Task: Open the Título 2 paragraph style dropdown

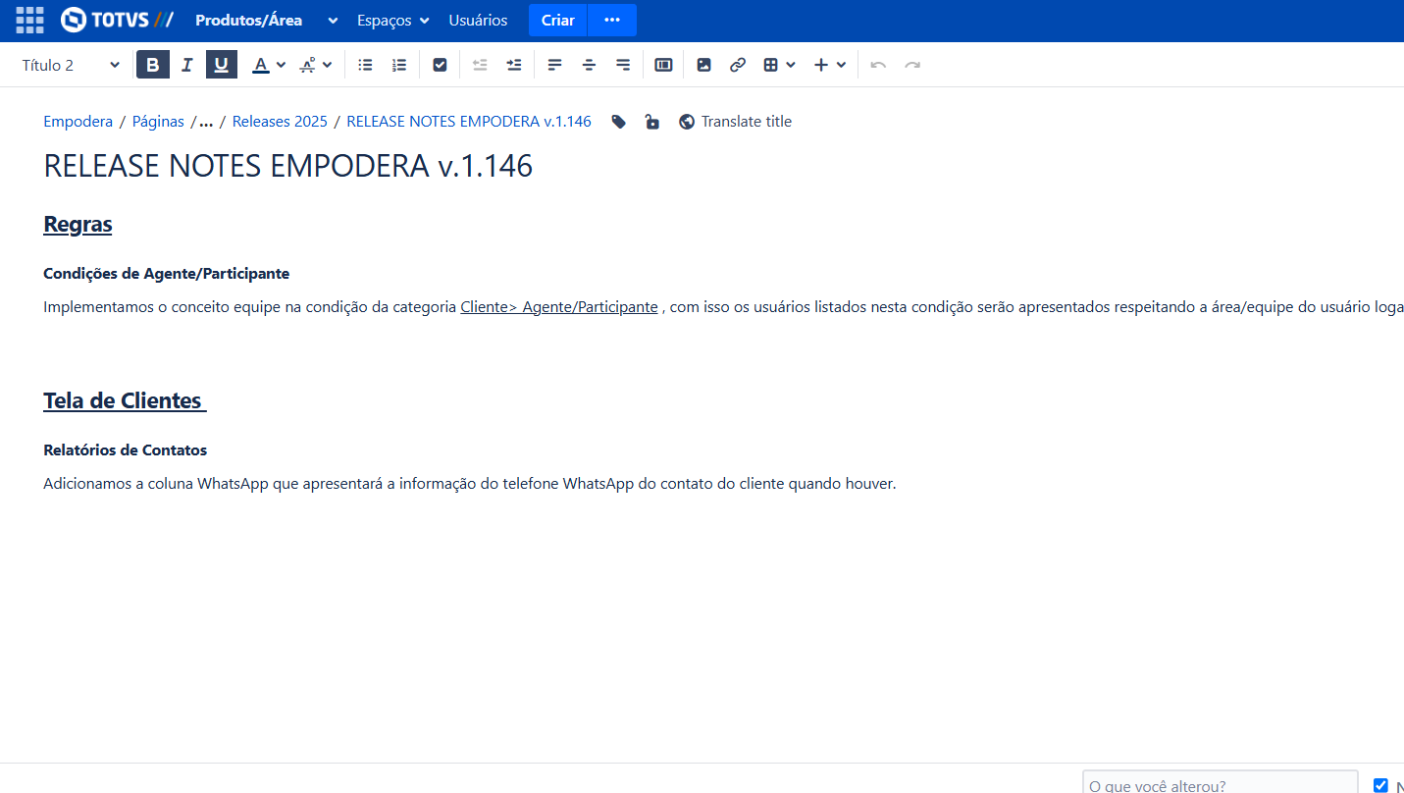Action: click(x=70, y=65)
